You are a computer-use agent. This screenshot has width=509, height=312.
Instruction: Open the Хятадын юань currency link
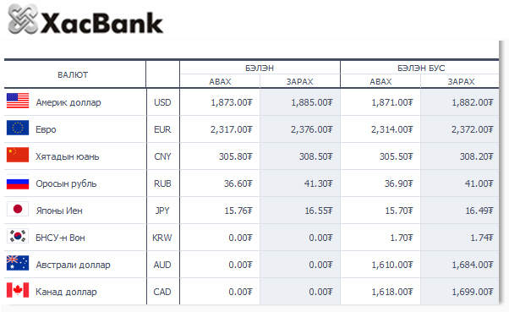pyautogui.click(x=67, y=156)
